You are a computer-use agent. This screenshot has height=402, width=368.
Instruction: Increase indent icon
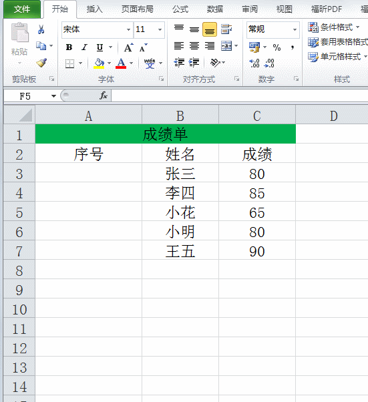194,63
